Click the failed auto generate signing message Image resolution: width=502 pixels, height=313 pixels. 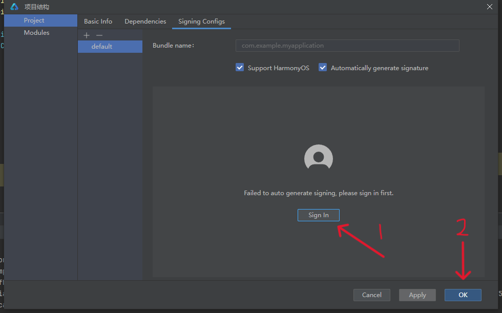[x=319, y=193]
